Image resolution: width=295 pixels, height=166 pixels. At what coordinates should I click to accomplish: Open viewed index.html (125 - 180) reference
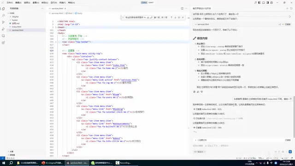tap(207, 128)
